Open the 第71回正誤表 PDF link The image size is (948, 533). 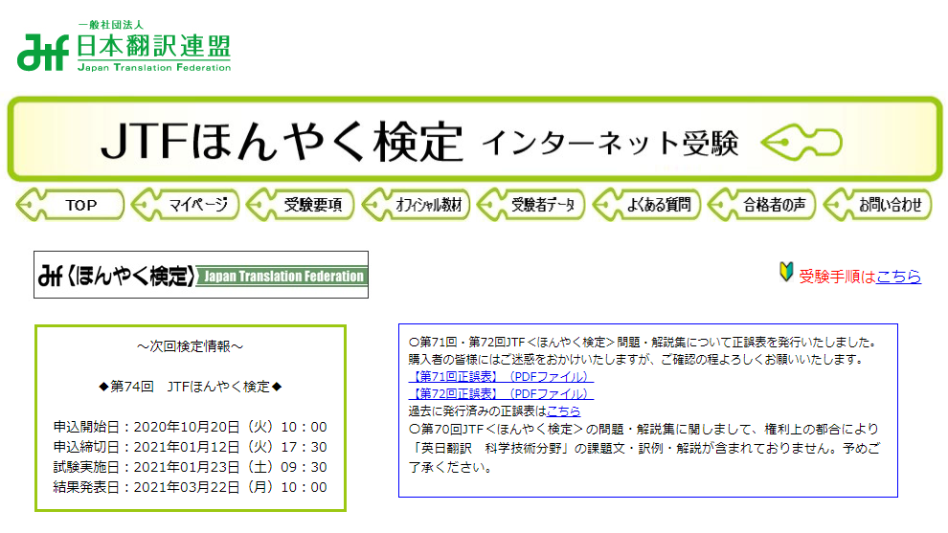point(501,376)
